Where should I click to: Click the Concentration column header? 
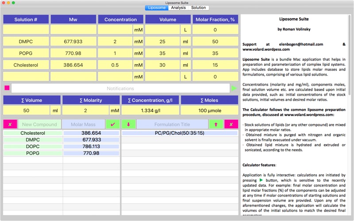click(120, 19)
